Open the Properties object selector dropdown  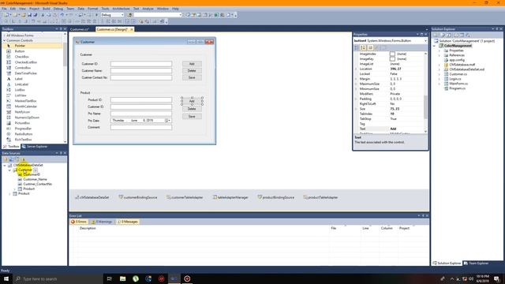pyautogui.click(x=425, y=41)
